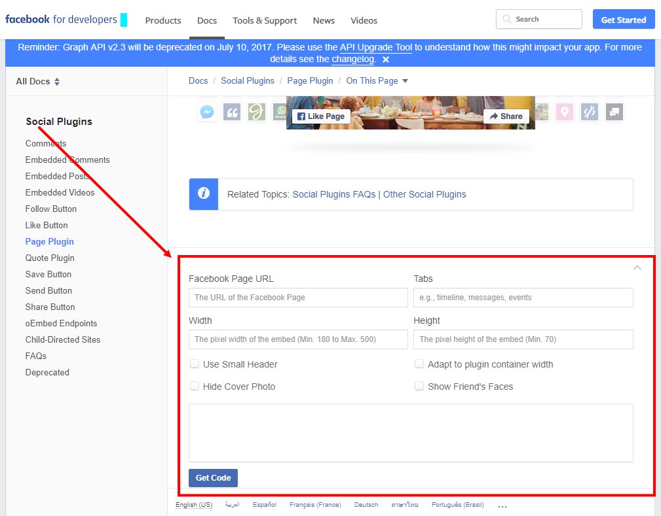The height and width of the screenshot is (516, 661).
Task: Open the WhatsApp icon in the plugin row
Action: (280, 111)
